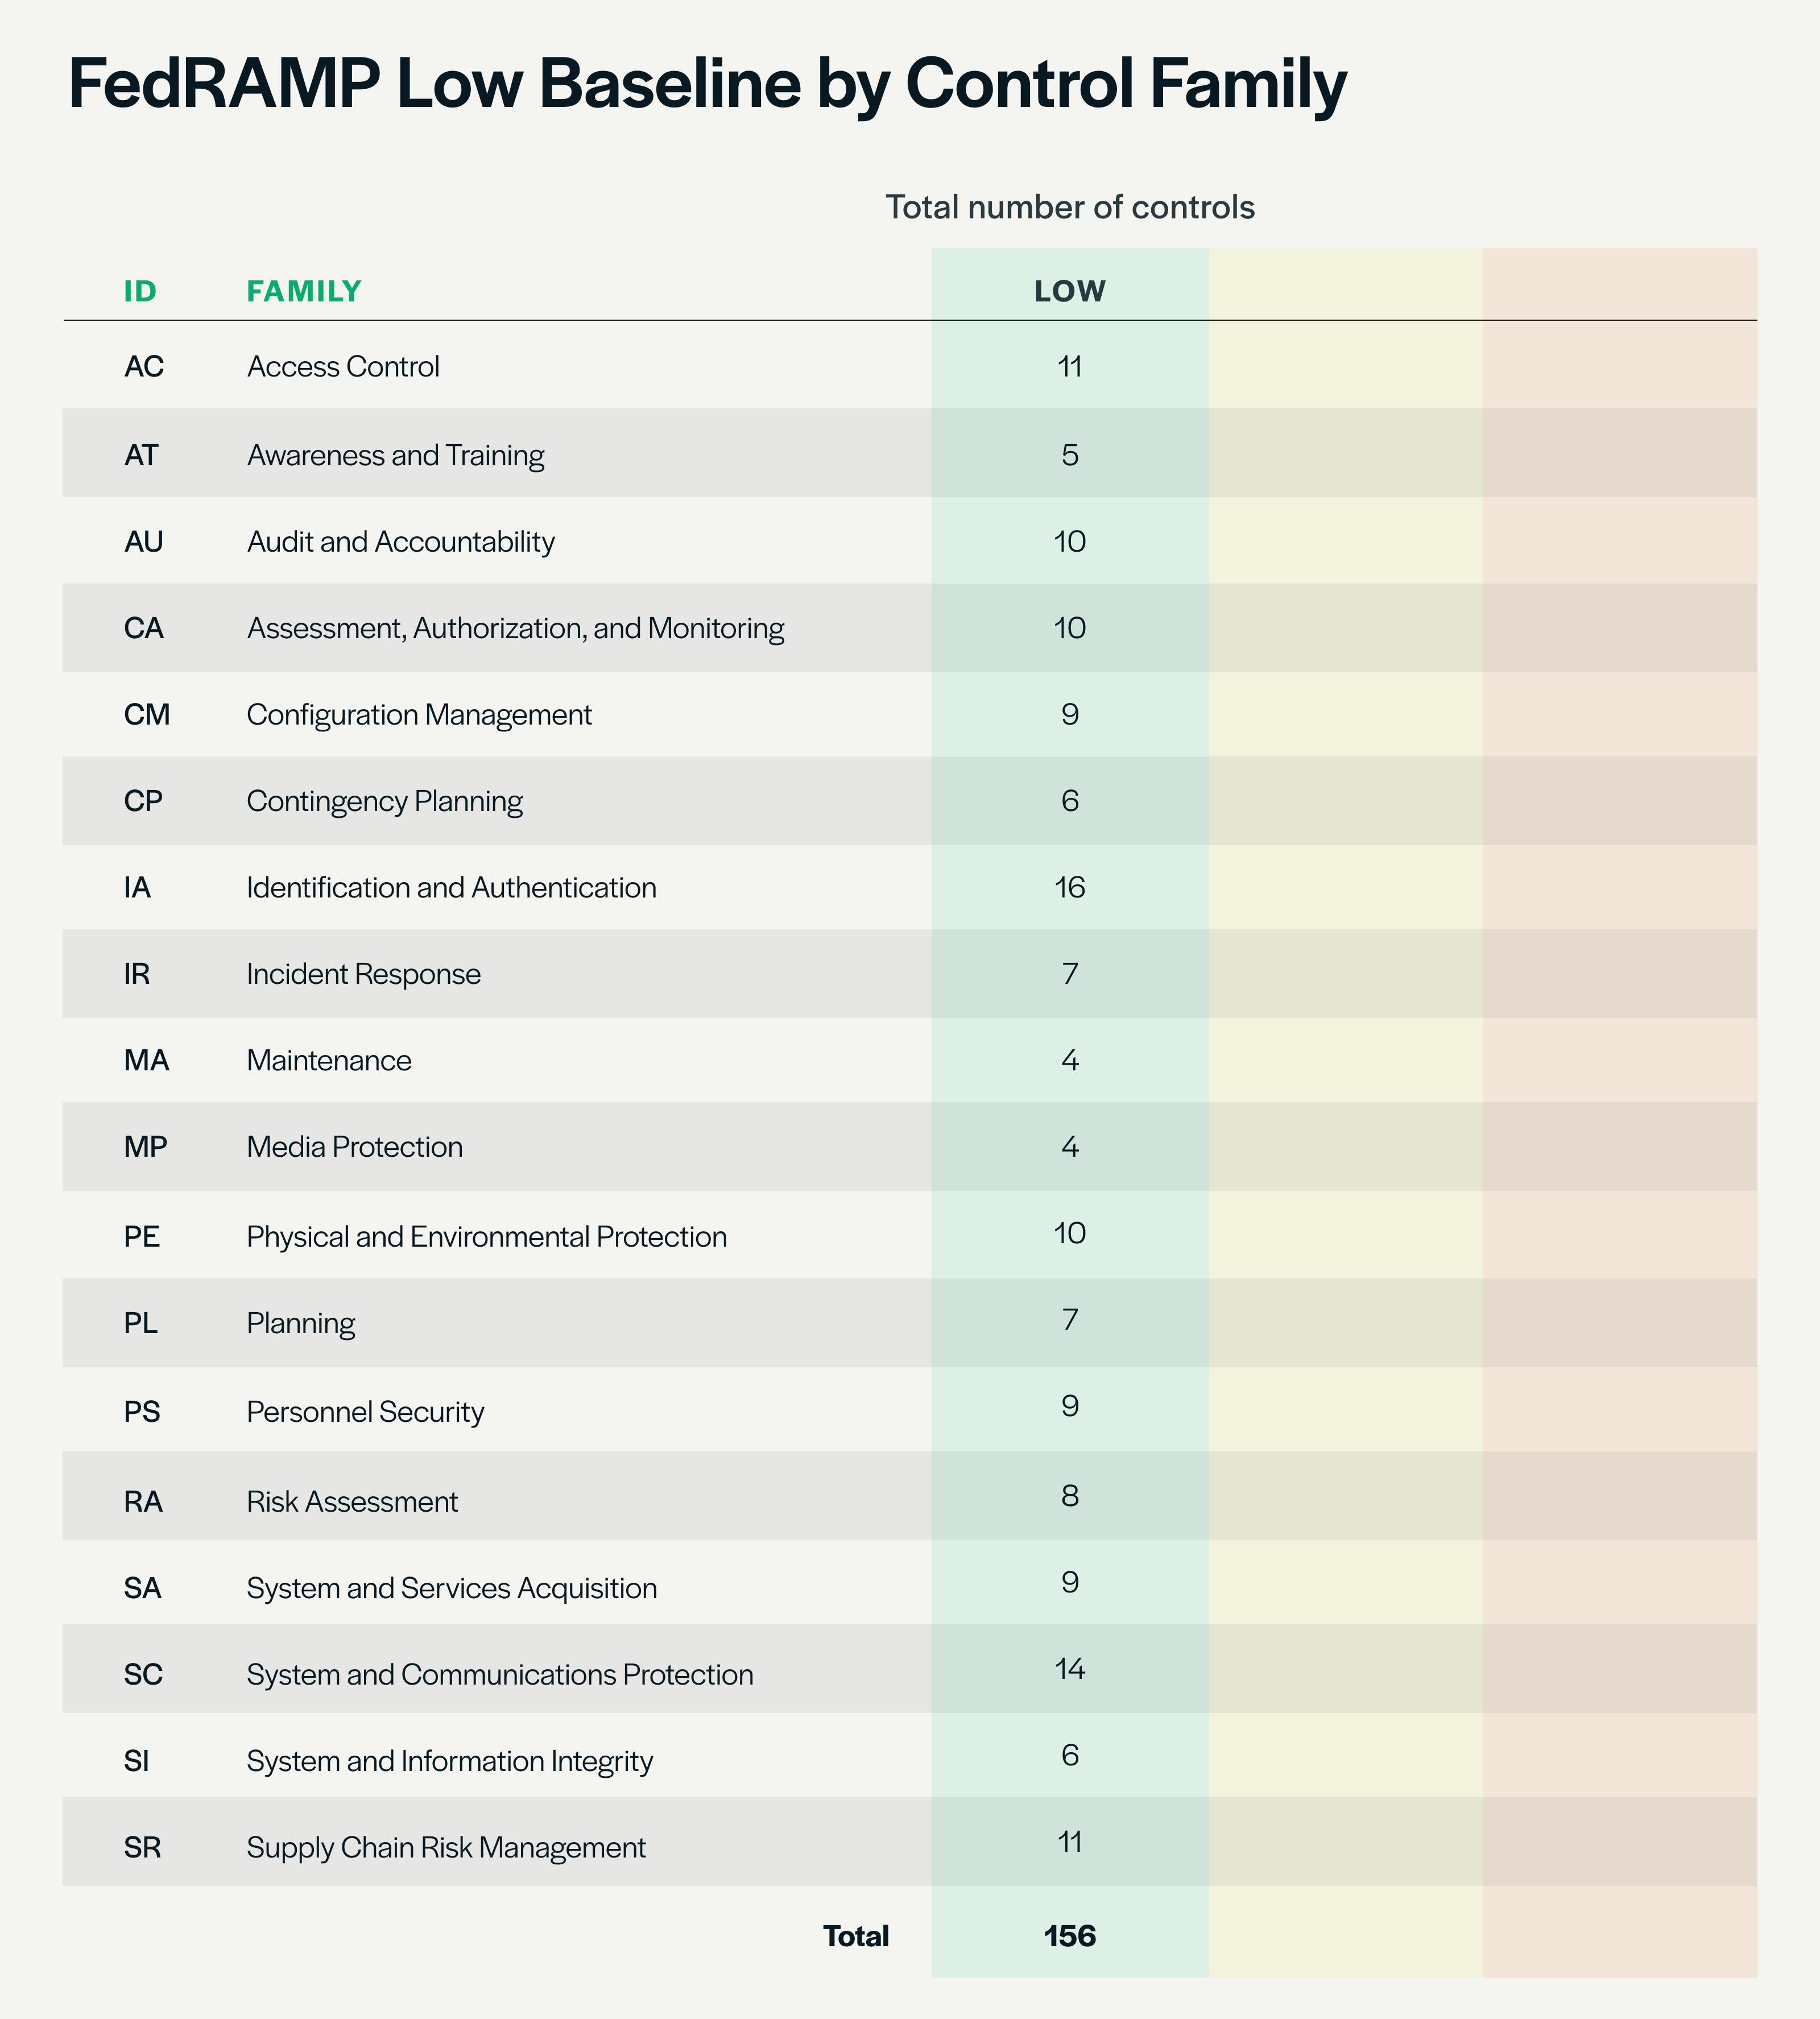This screenshot has width=1820, height=2019.
Task: Select Physical and Environmental Protection text
Action: pos(486,1237)
